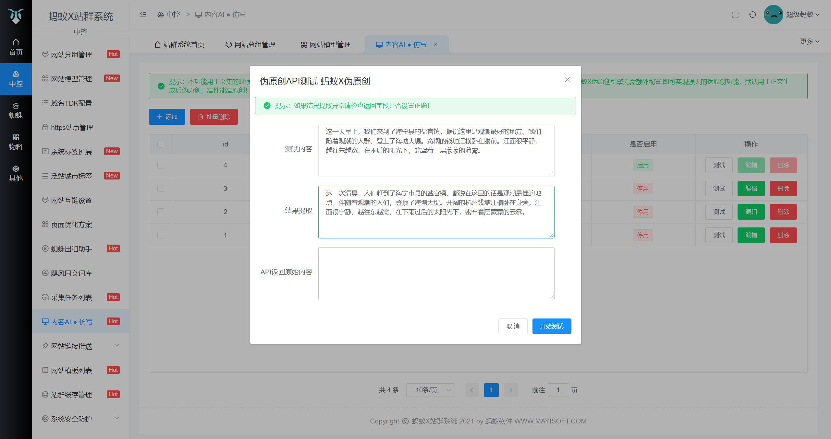The width and height of the screenshot is (831, 439).
Task: Check the checkbox for row id 4
Action: coord(161,165)
